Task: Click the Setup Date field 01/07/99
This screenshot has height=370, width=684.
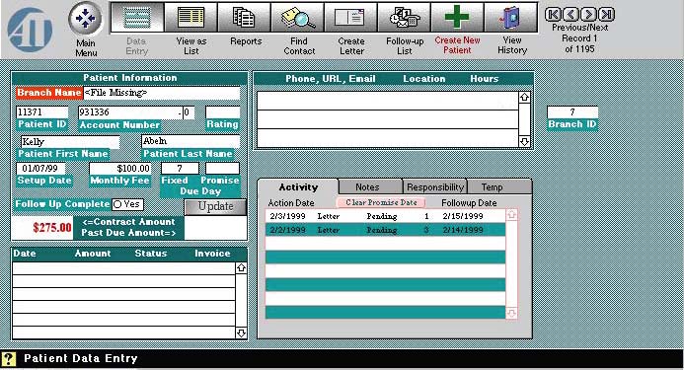Action: [x=40, y=169]
